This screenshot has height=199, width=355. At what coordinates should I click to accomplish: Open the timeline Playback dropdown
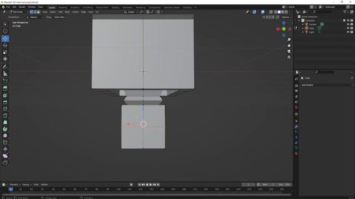click(x=15, y=185)
